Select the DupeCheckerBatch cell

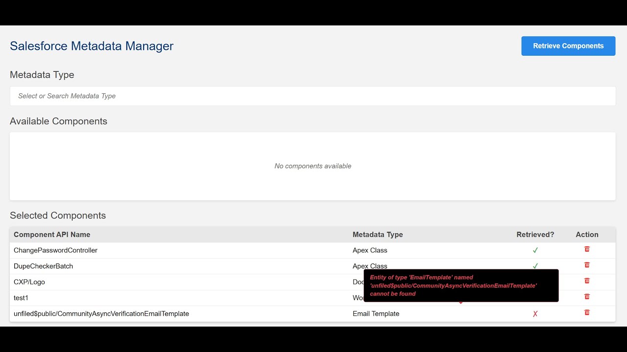(43, 266)
